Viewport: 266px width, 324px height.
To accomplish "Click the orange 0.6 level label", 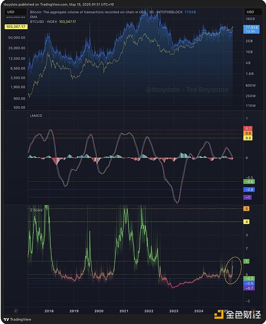I will pos(248,133).
